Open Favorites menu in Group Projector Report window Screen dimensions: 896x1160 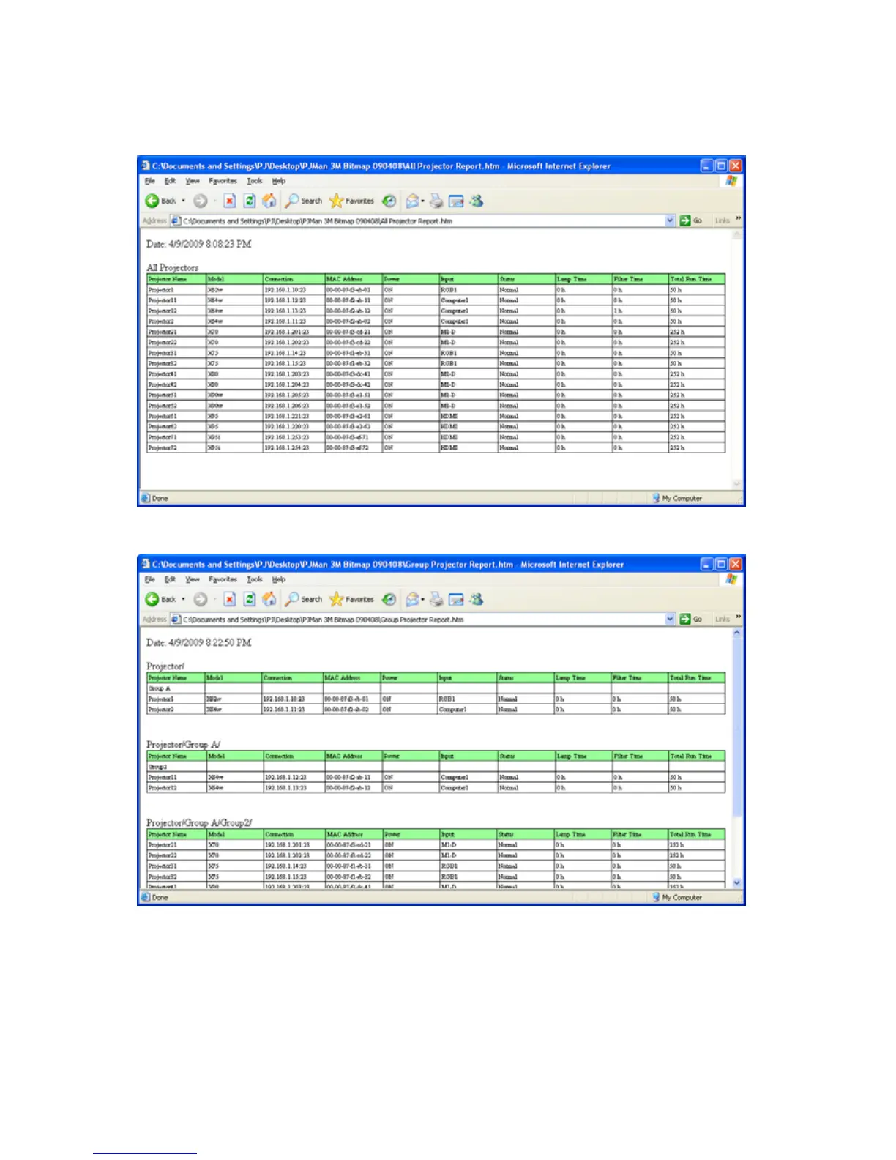(x=223, y=579)
